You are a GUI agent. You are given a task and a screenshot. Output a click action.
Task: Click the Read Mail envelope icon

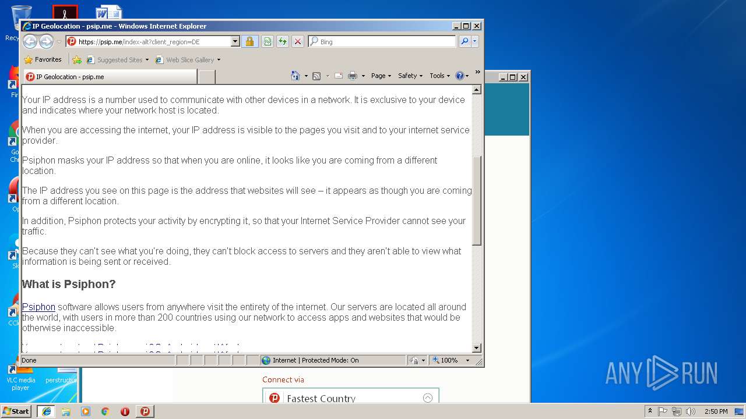(x=338, y=76)
